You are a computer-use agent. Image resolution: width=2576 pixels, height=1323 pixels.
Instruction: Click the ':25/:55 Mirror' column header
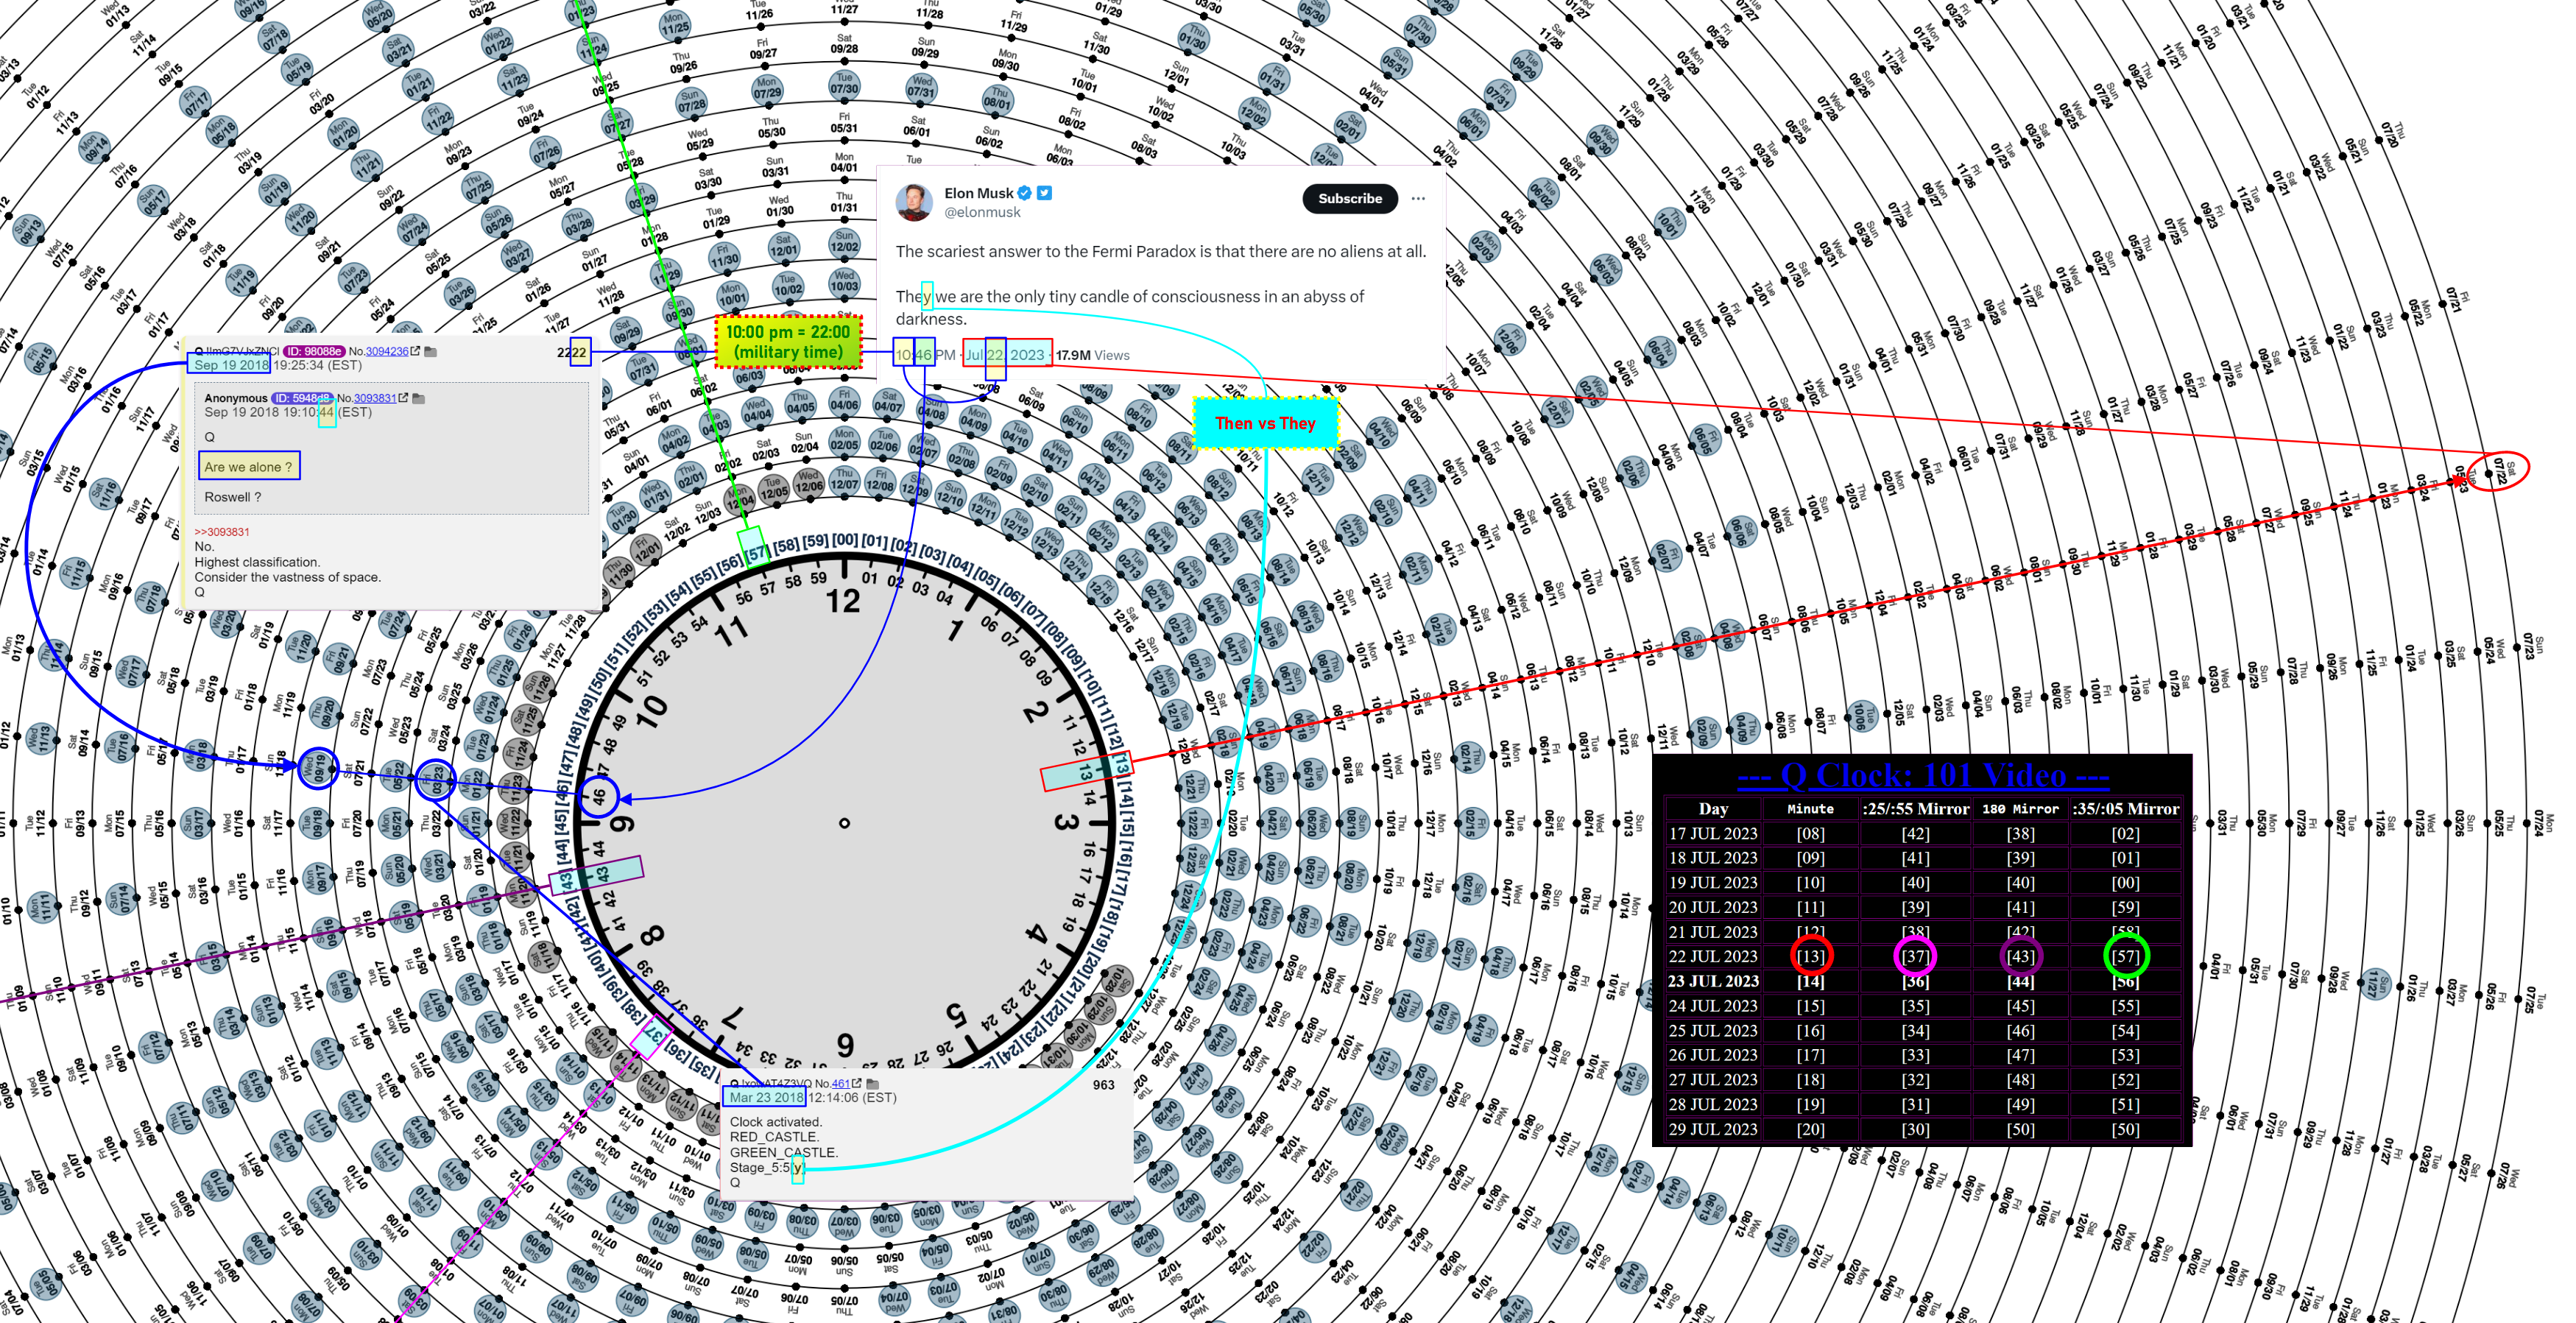click(1915, 809)
